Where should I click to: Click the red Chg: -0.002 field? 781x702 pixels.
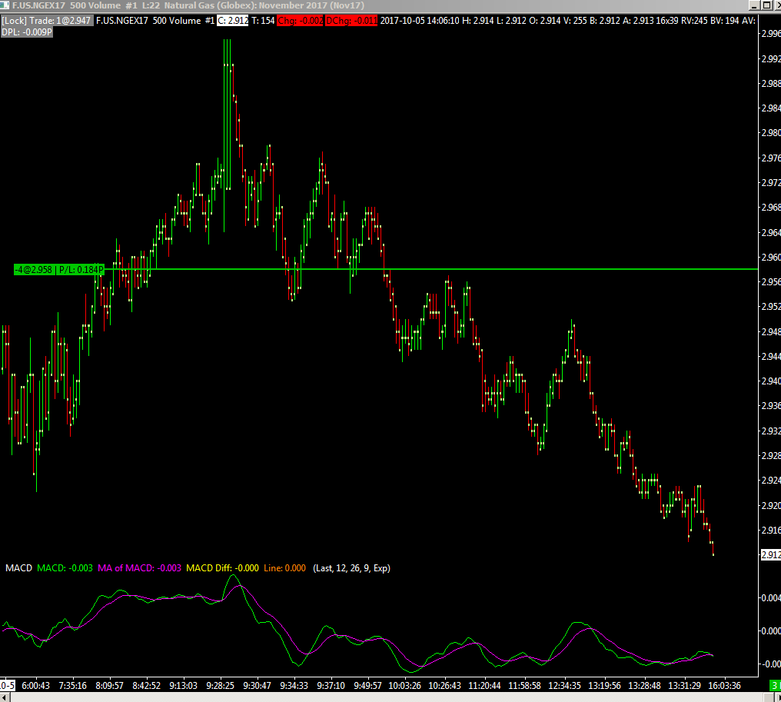tap(301, 21)
